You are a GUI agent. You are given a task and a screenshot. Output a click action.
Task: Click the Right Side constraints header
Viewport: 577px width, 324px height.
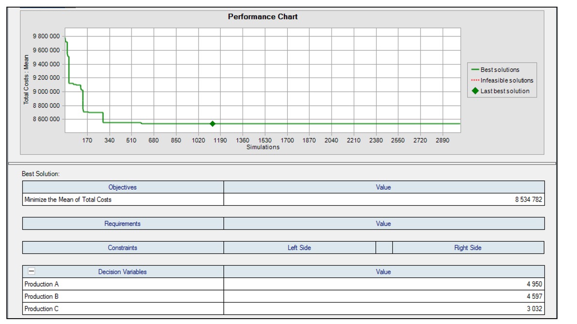[x=468, y=248]
